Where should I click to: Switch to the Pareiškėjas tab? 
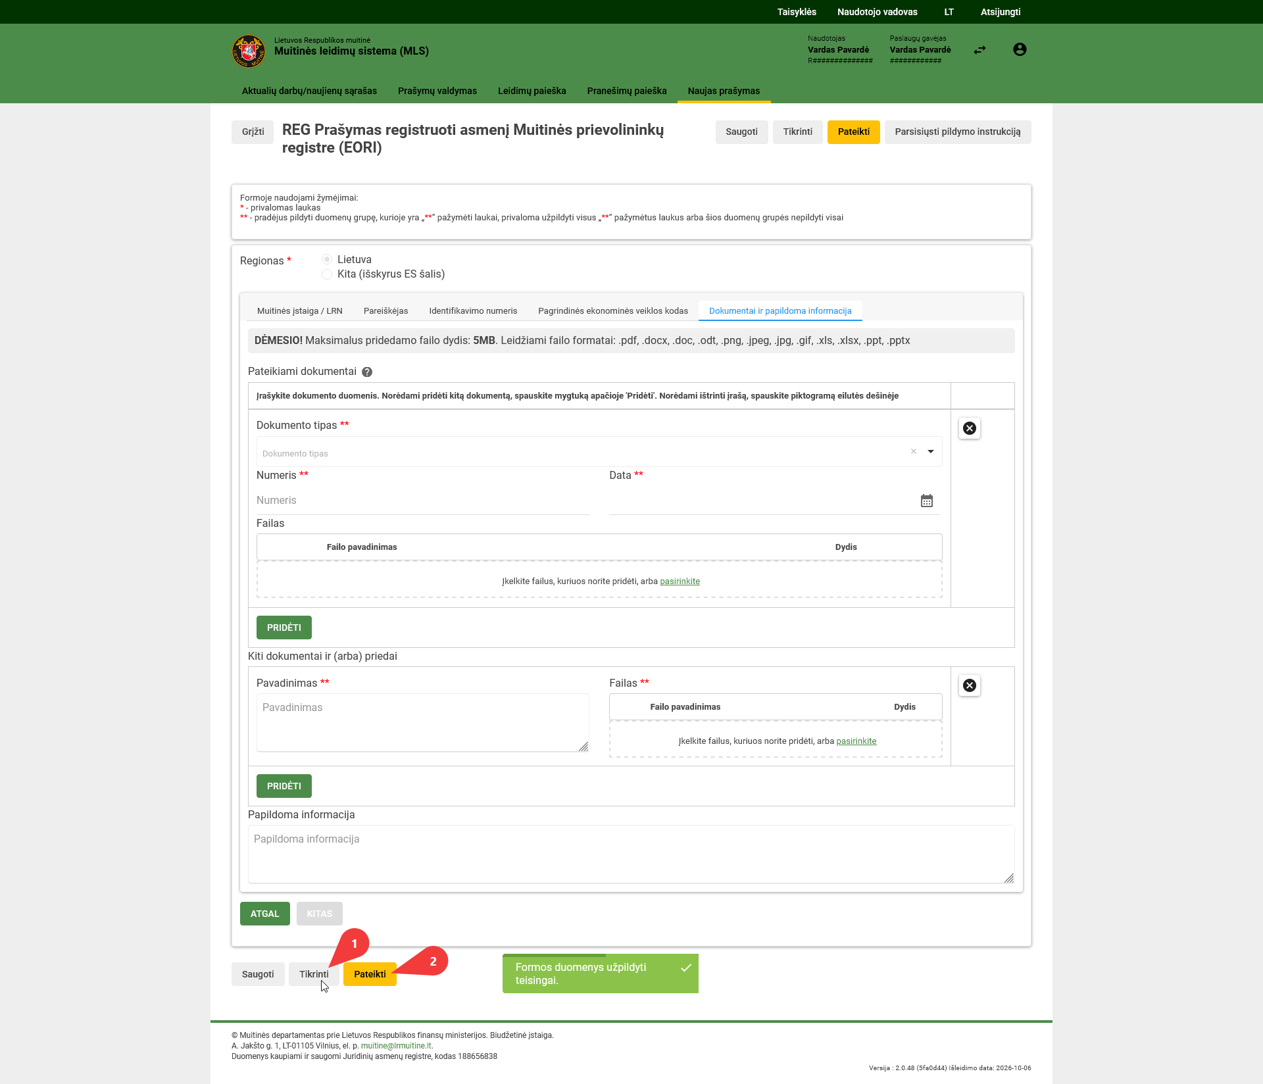[386, 310]
